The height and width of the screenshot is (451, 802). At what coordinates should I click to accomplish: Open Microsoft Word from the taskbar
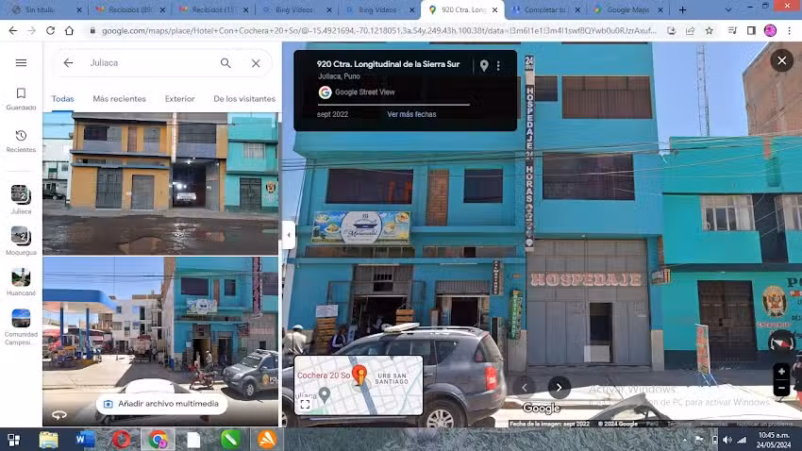click(85, 440)
